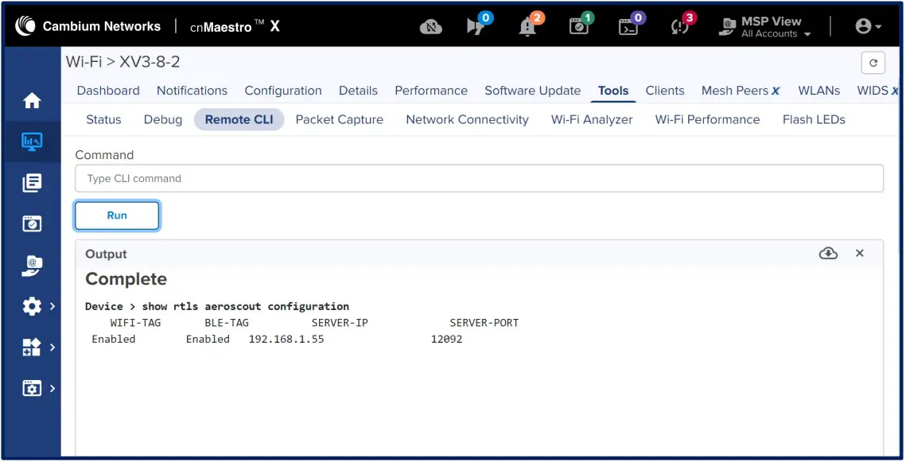Expand the app widgets submenu chevron

point(52,347)
